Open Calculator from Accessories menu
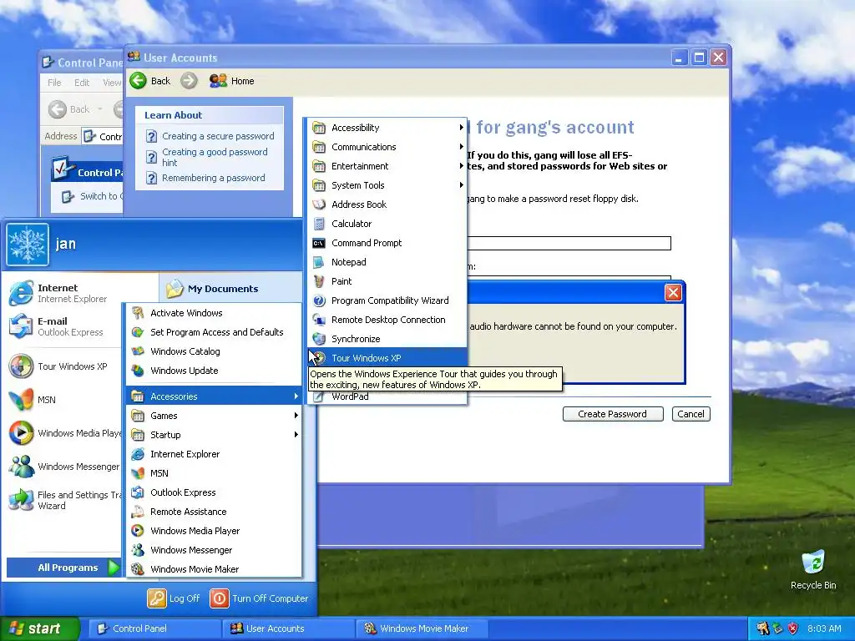This screenshot has height=641, width=855. tap(387, 224)
